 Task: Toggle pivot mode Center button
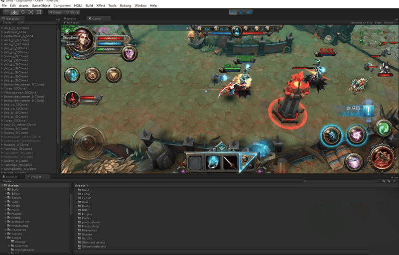click(56, 12)
